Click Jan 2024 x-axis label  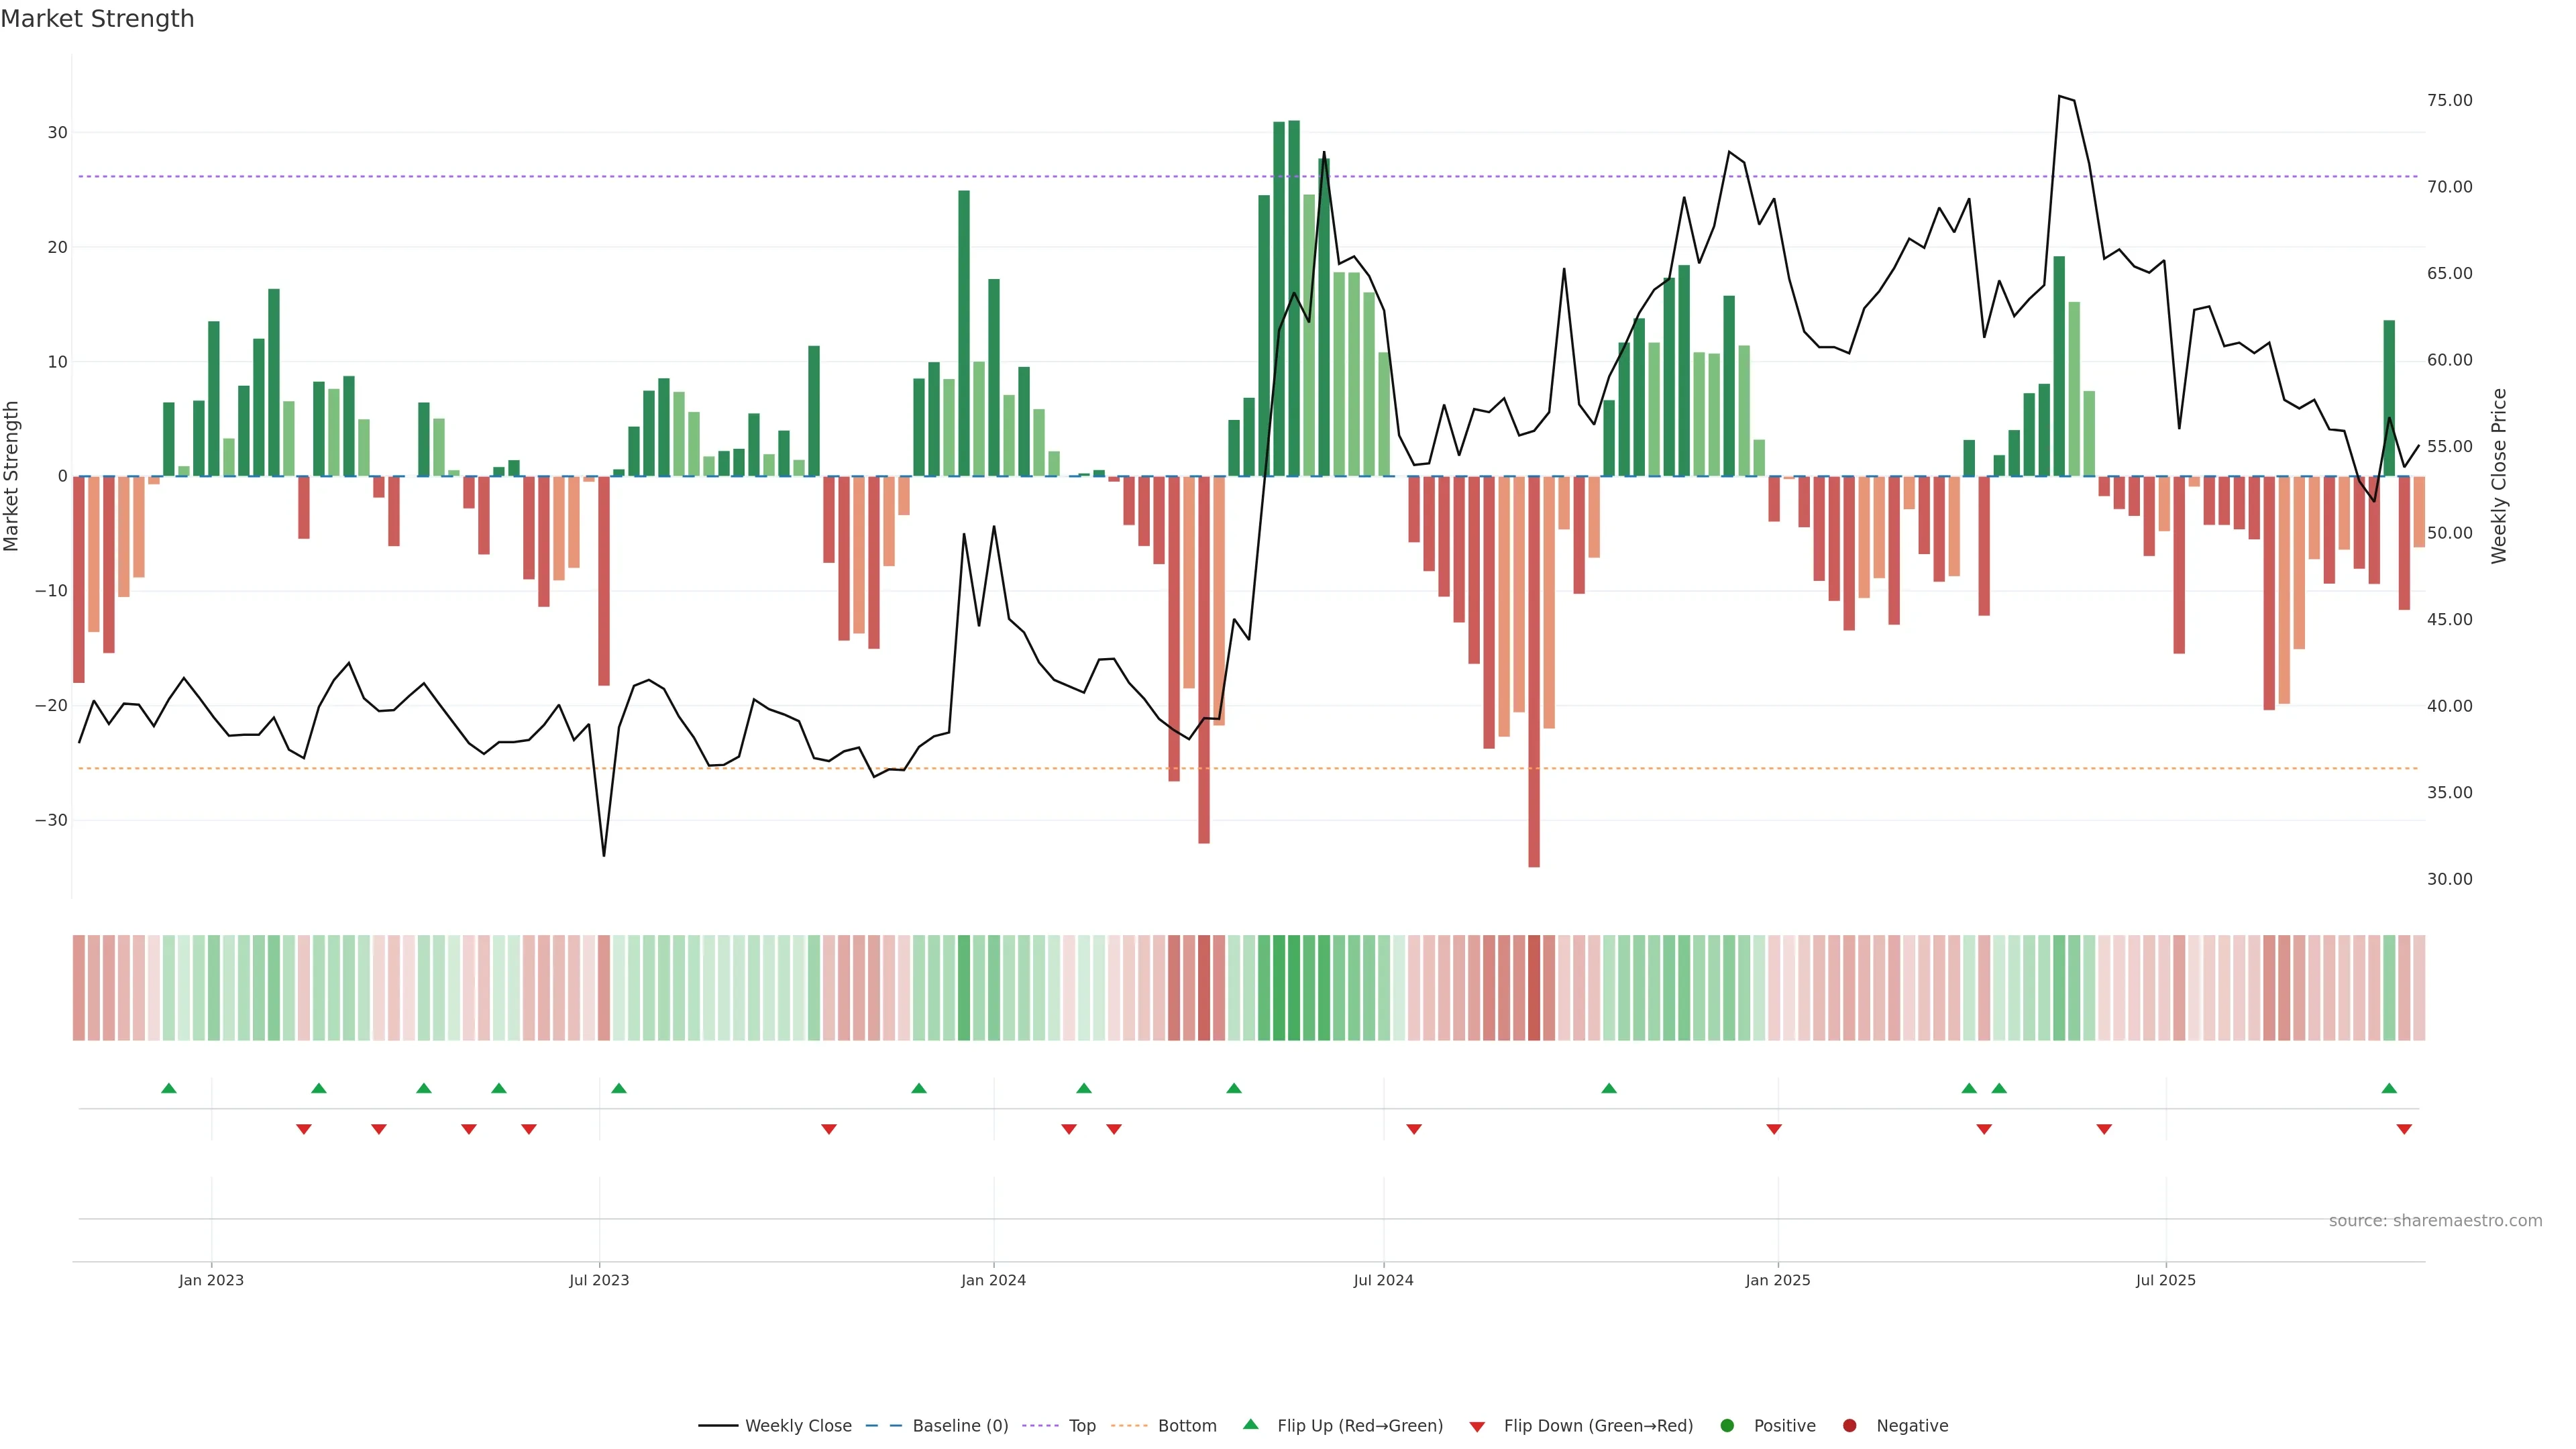993,1280
